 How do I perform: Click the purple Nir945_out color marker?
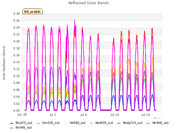coord(12,128)
